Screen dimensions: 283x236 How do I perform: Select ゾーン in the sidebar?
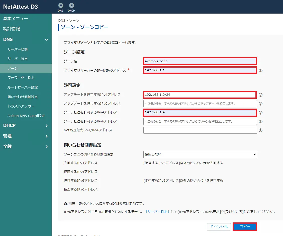point(26,68)
